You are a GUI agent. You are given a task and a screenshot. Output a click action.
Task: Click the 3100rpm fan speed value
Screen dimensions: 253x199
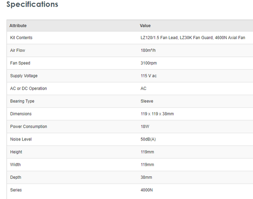[149, 63]
